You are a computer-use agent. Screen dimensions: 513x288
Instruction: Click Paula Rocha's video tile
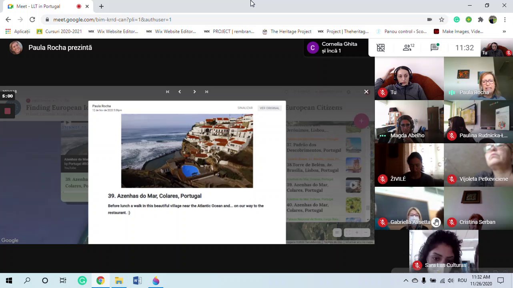click(478, 78)
